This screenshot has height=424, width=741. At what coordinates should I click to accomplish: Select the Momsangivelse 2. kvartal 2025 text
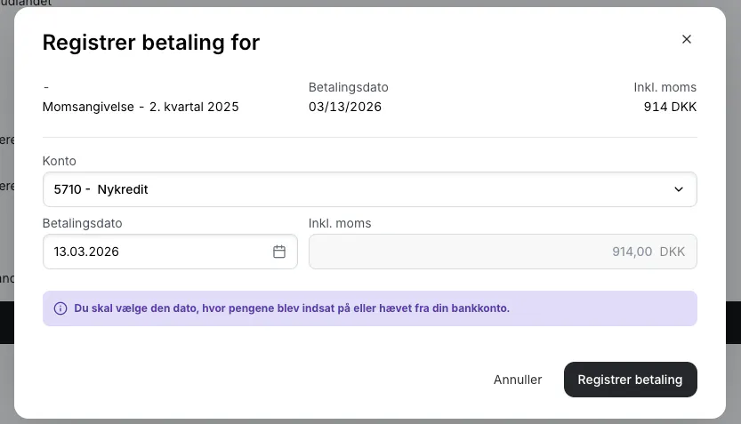pyautogui.click(x=141, y=107)
